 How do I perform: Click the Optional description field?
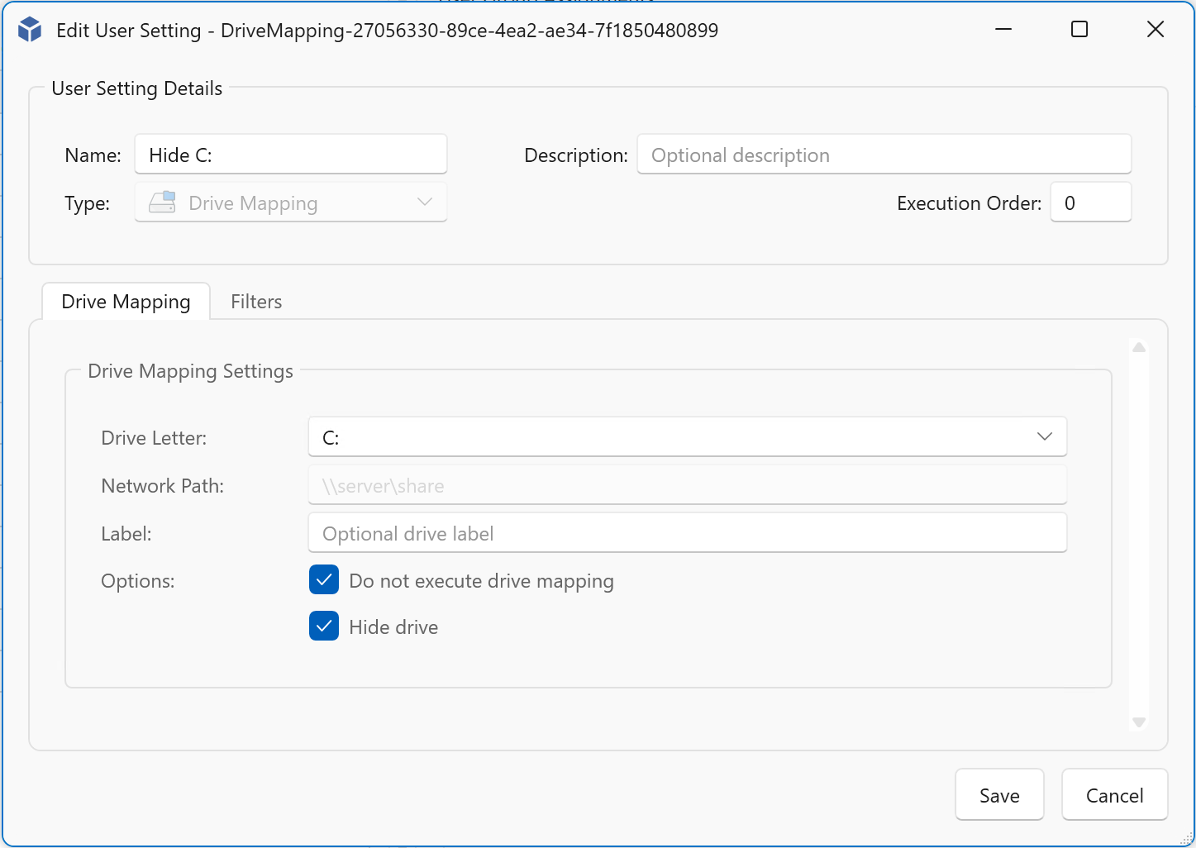pyautogui.click(x=883, y=155)
